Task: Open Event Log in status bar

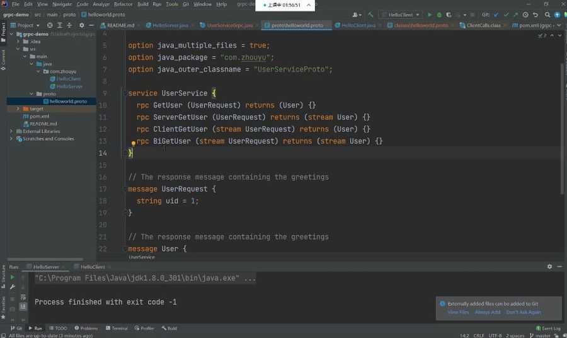Action: pyautogui.click(x=548, y=329)
